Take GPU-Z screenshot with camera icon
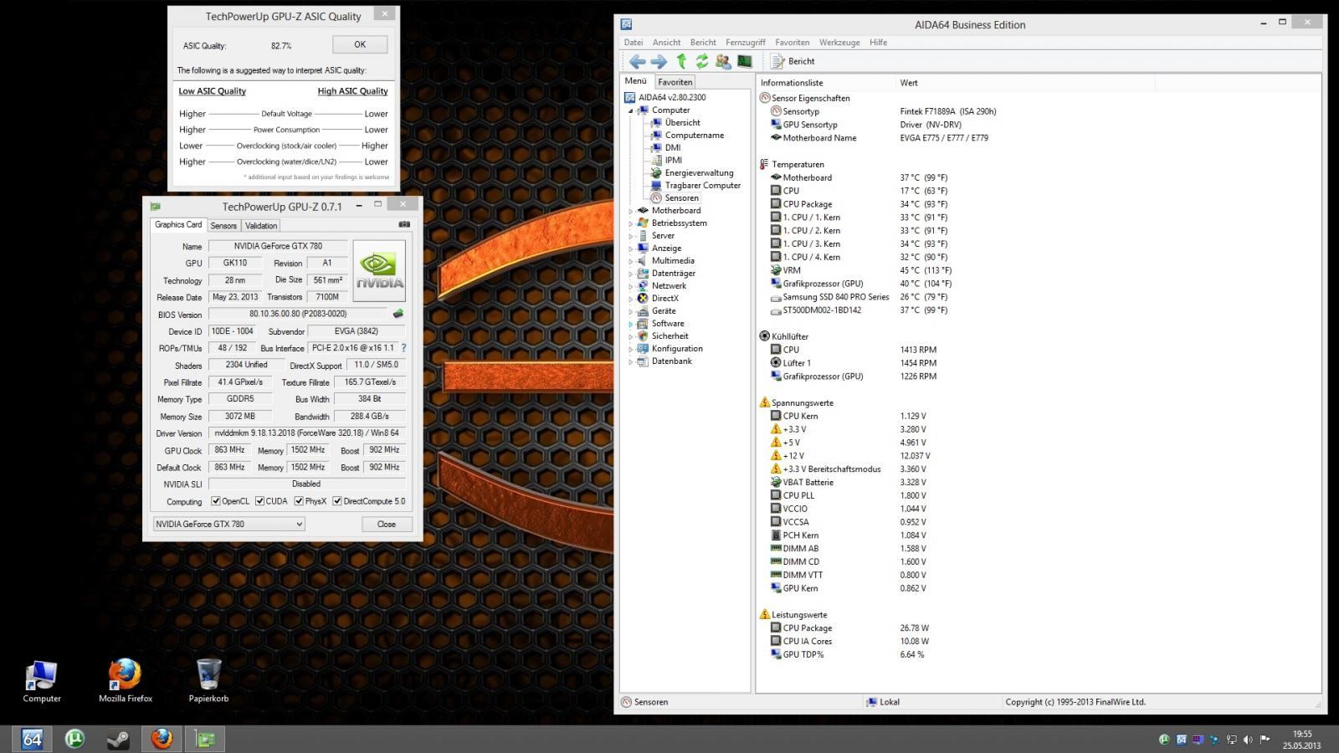The width and height of the screenshot is (1339, 753). [x=404, y=224]
